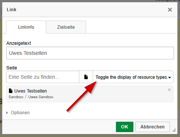Click the Anzeigetext input field
Screen dimensions: 180x137
pos(90,53)
